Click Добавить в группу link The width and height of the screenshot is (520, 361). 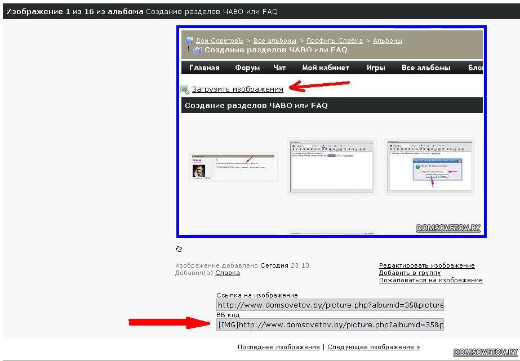click(x=410, y=273)
